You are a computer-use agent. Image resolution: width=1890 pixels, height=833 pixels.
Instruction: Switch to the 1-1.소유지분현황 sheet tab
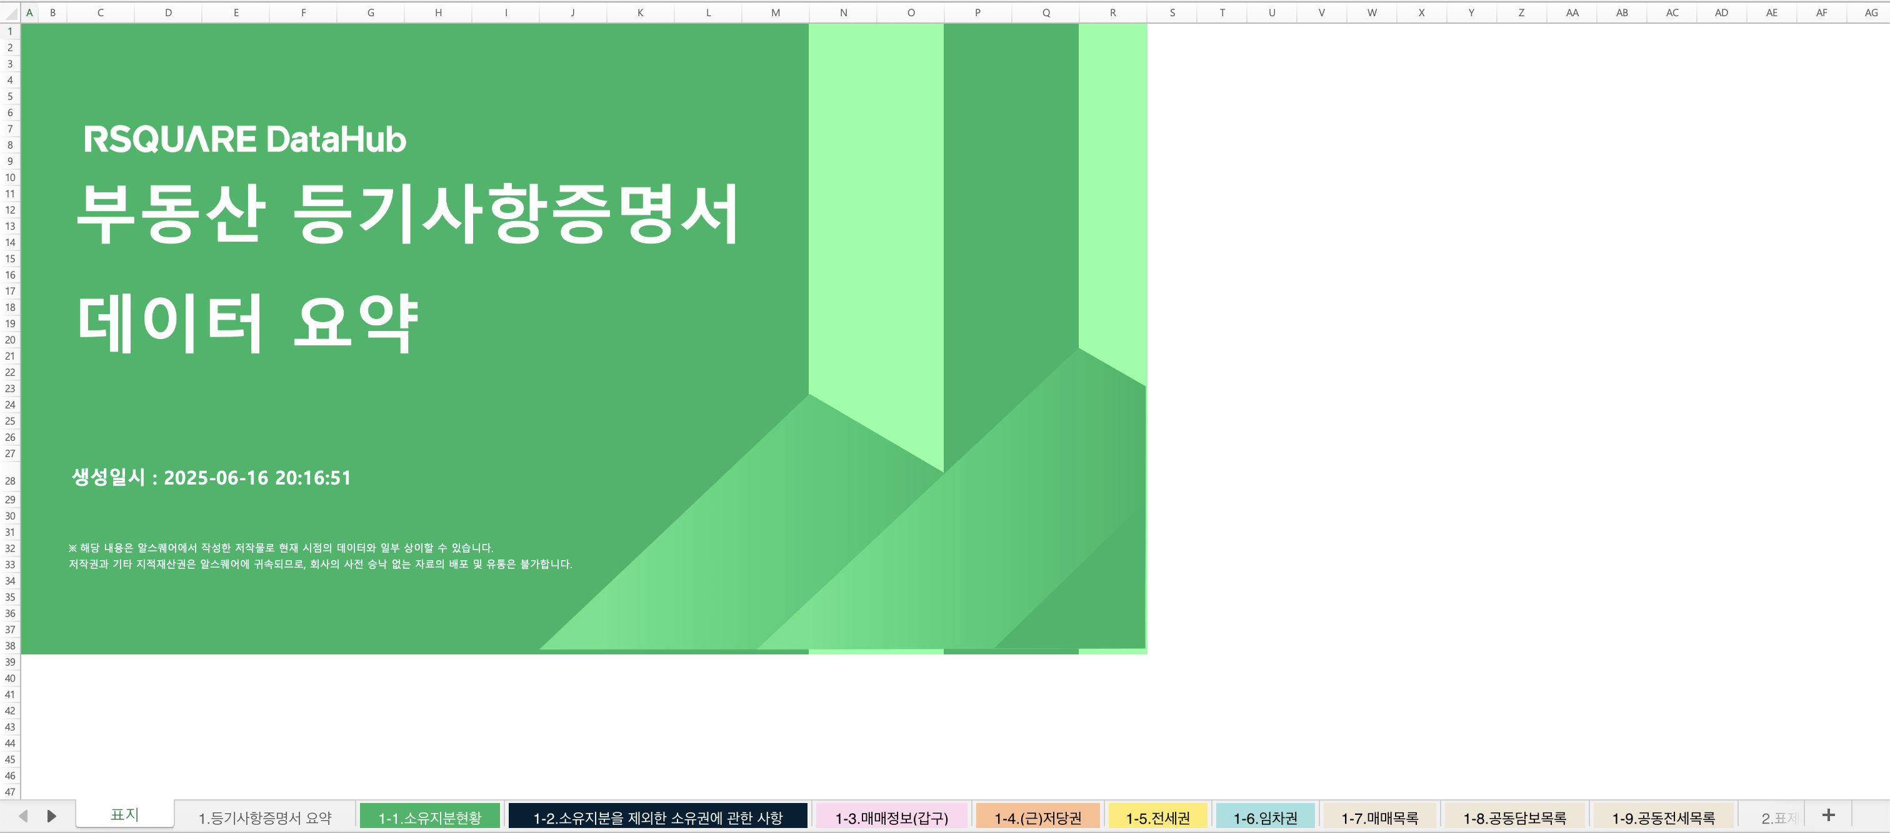429,817
